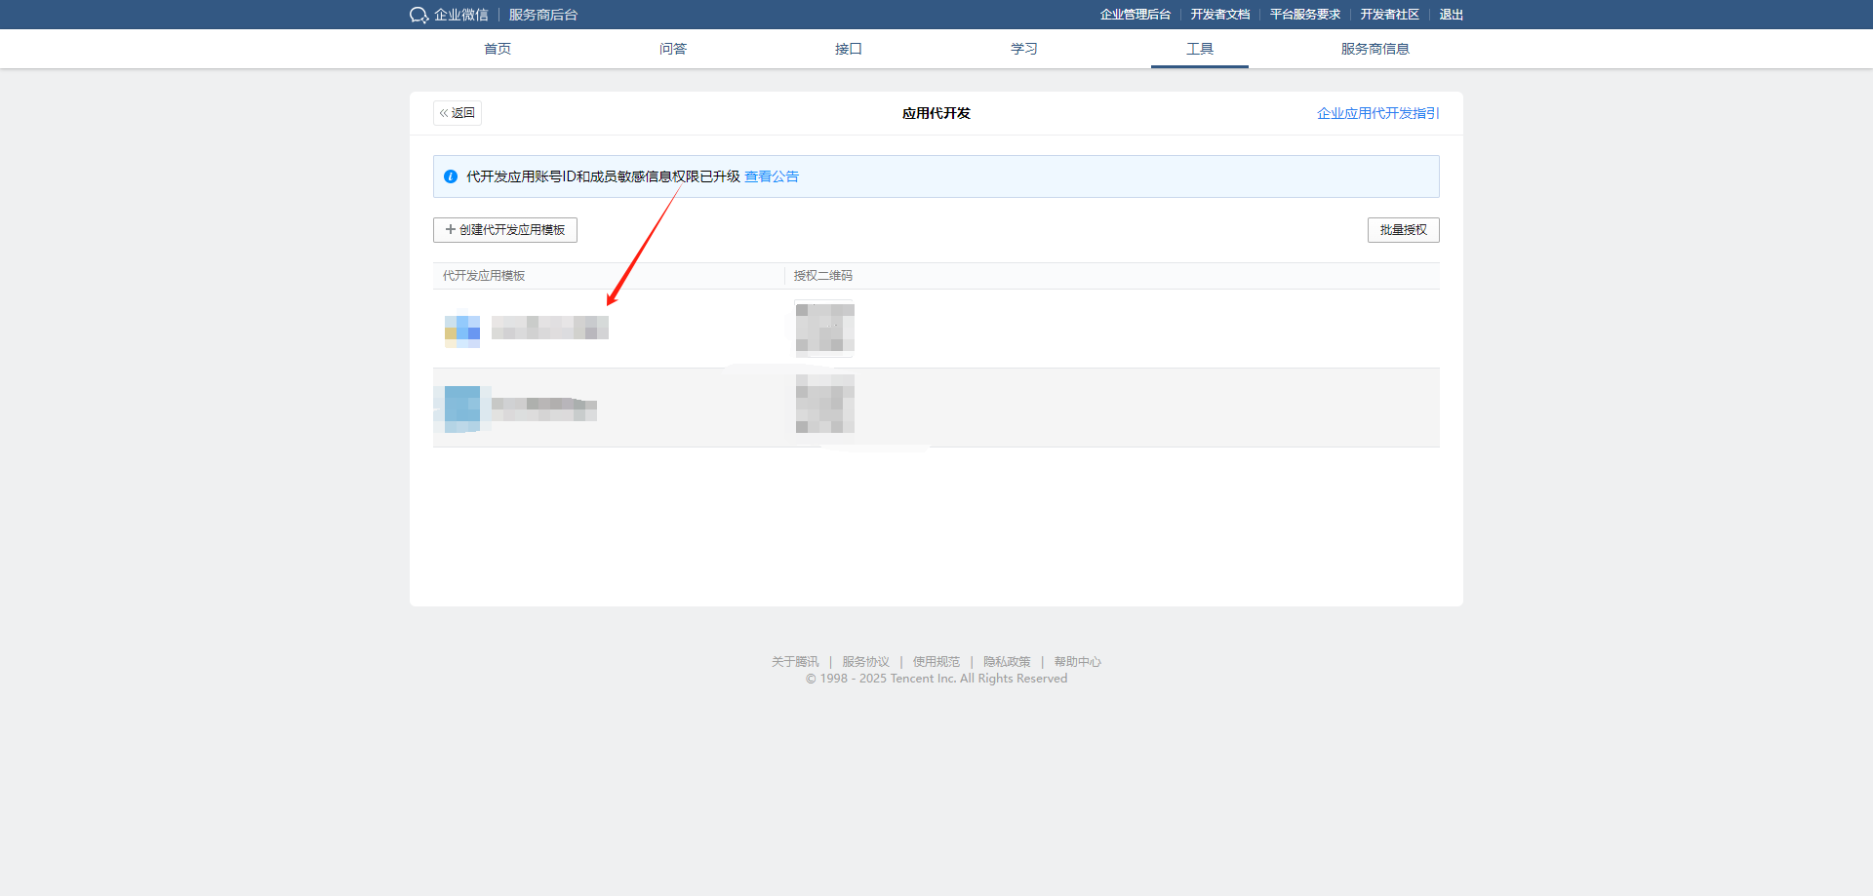Click first row authorization QR code
Image resolution: width=1873 pixels, height=896 pixels.
(824, 329)
